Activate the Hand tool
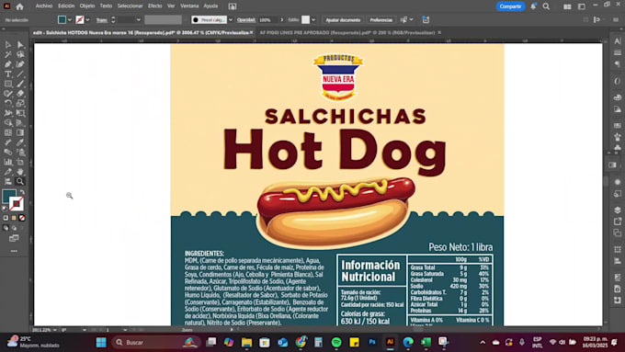Screen dimensions: 625x352 (x=20, y=172)
